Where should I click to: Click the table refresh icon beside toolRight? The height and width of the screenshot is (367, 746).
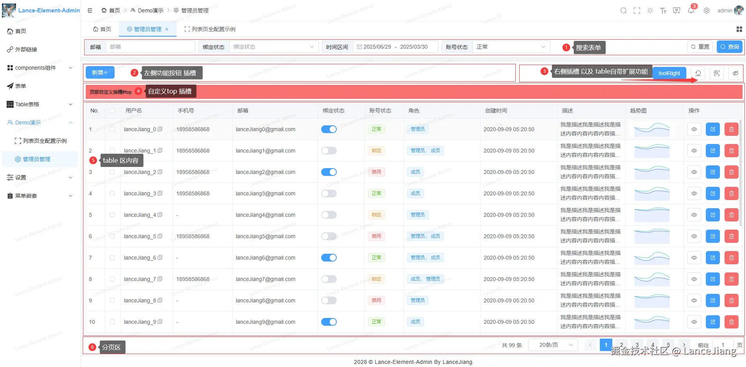[x=698, y=73]
